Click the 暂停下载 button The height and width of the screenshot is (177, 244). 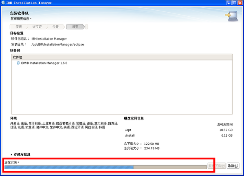point(217,166)
